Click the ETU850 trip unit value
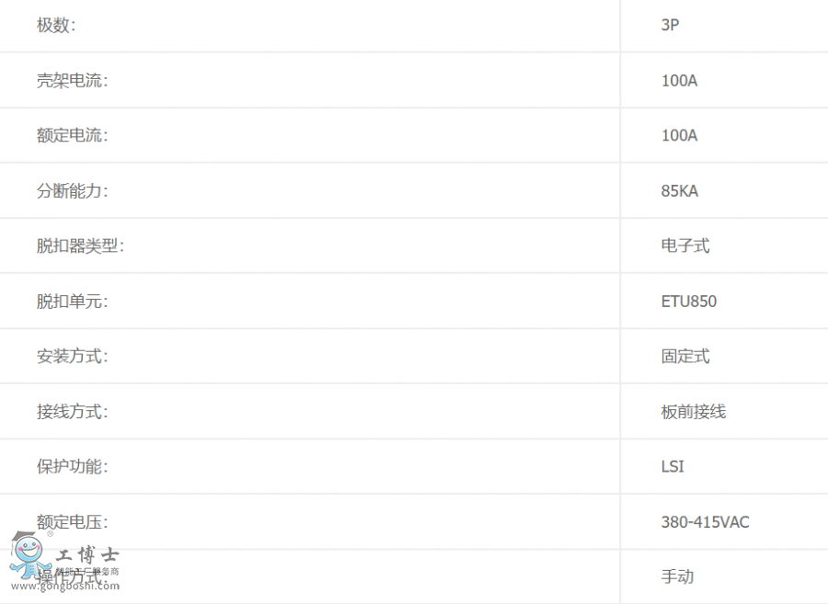828x604 pixels. click(688, 302)
